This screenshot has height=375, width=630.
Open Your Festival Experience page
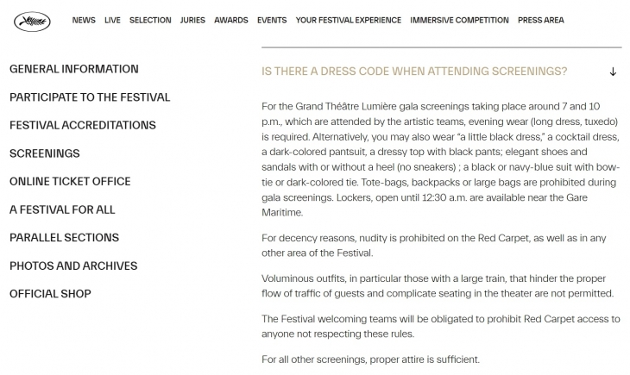tap(348, 21)
